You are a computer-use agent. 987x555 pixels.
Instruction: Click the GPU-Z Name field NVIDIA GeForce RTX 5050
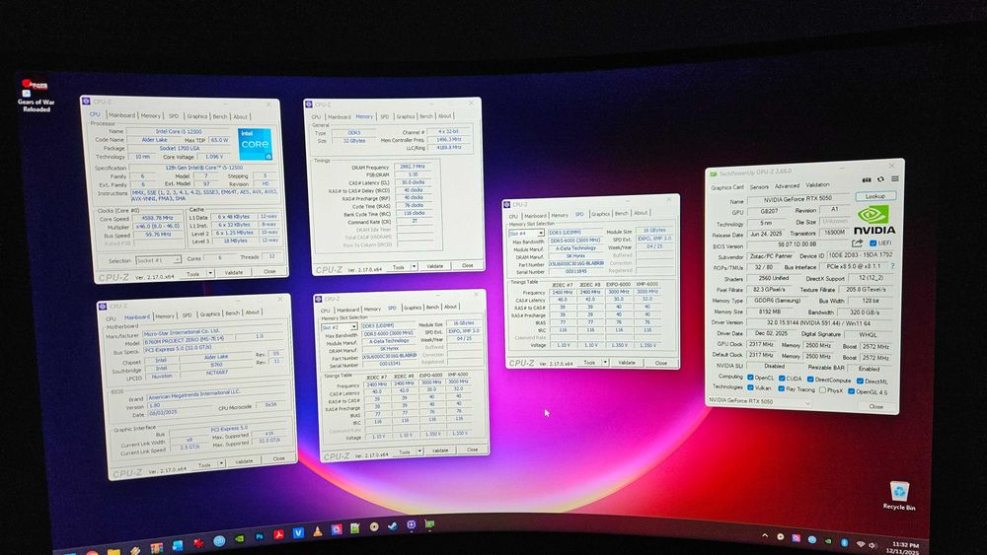point(798,198)
